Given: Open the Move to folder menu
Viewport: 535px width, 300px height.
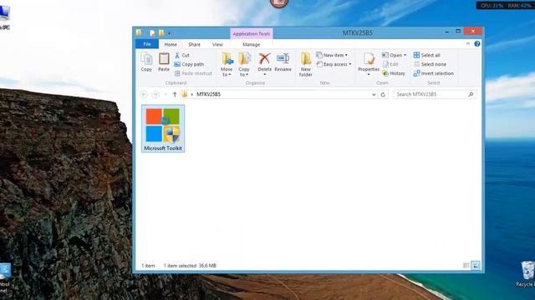Looking at the screenshot, I should [227, 65].
